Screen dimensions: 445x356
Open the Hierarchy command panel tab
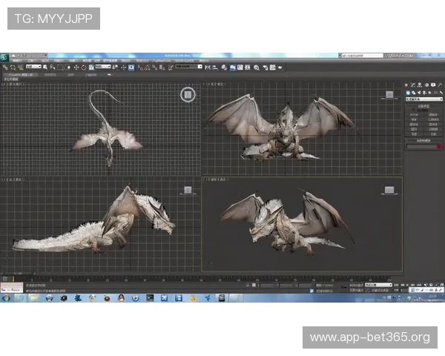tap(419, 85)
